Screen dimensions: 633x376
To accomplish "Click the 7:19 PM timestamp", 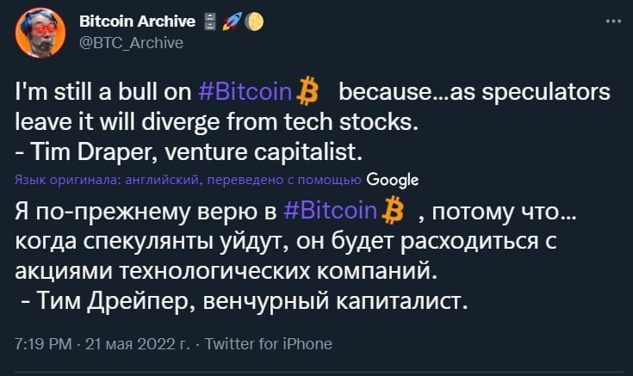I will (43, 343).
